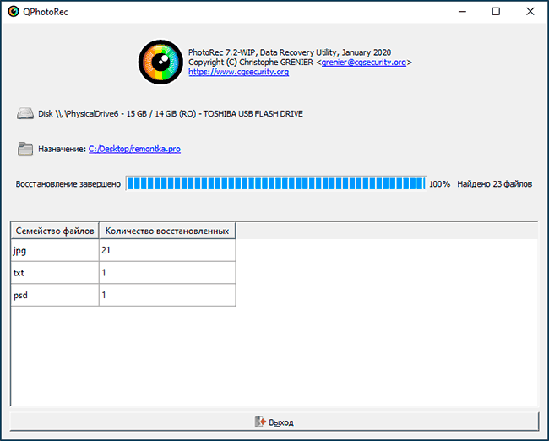Viewport: 549px width, 441px height.
Task: Sort by Количество восстановленных column header
Action: 166,231
